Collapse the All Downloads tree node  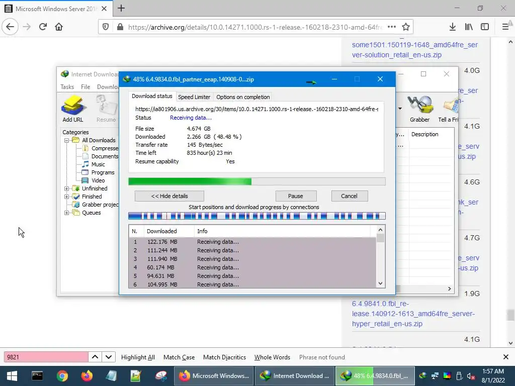(x=67, y=141)
